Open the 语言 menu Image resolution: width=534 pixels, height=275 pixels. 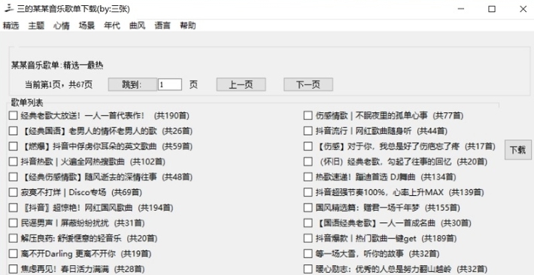[162, 26]
